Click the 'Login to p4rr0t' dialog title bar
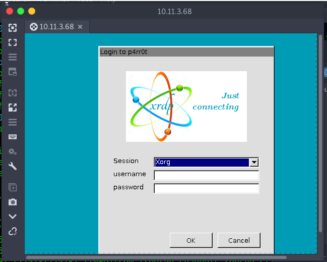The image size is (327, 262). (x=186, y=52)
